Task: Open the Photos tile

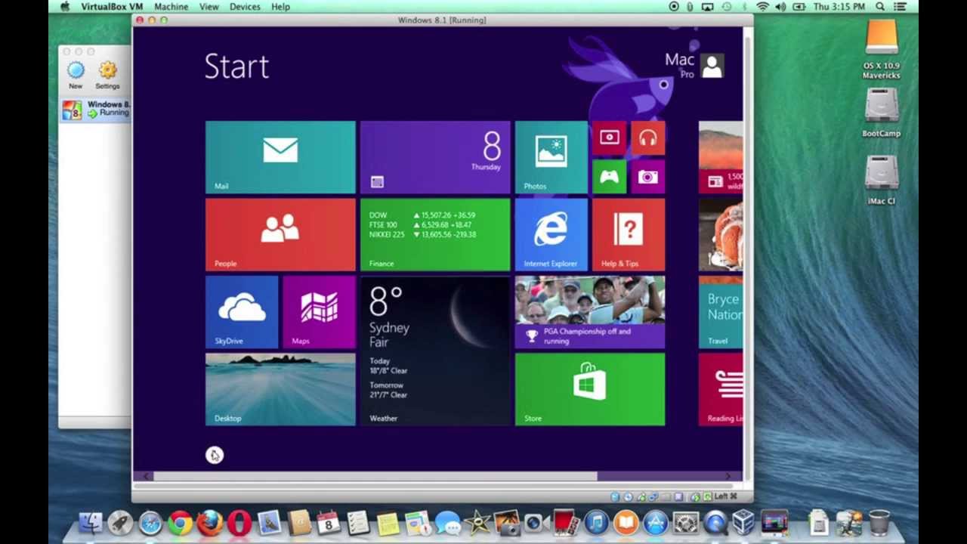Action: tap(551, 157)
